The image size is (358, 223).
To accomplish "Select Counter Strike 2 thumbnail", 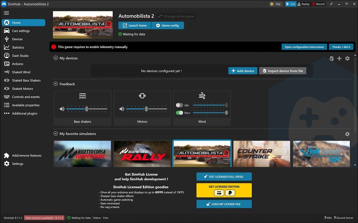I will pyautogui.click(x=261, y=154).
